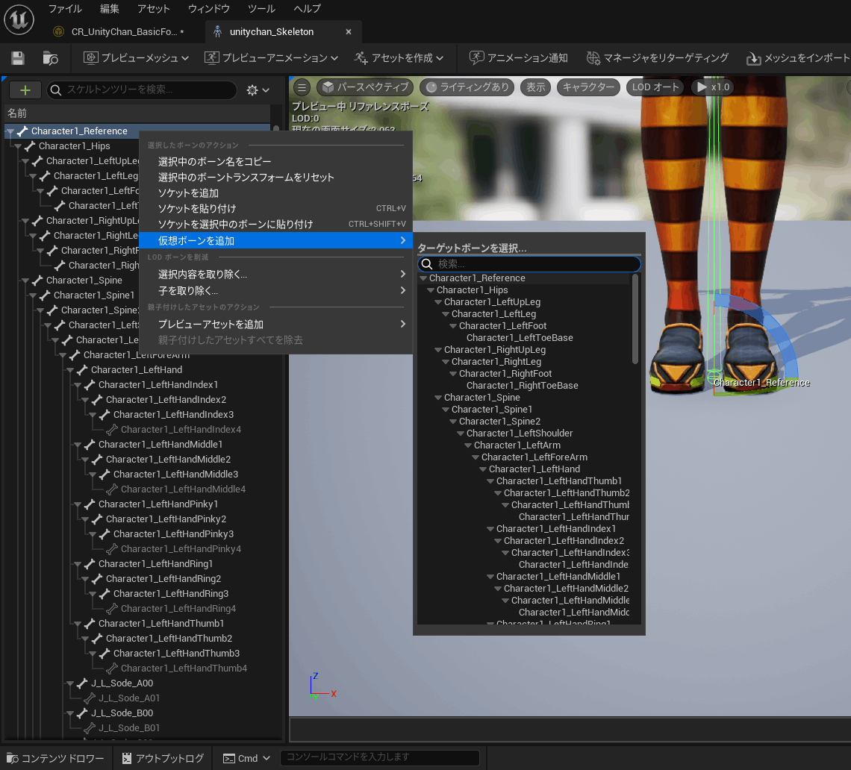Collapse J_L_Sode_A00 in skeleton tree

[x=70, y=683]
